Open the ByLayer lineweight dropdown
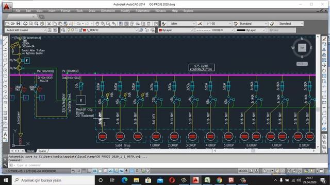The width and height of the screenshot is (330, 185). tap(263, 30)
